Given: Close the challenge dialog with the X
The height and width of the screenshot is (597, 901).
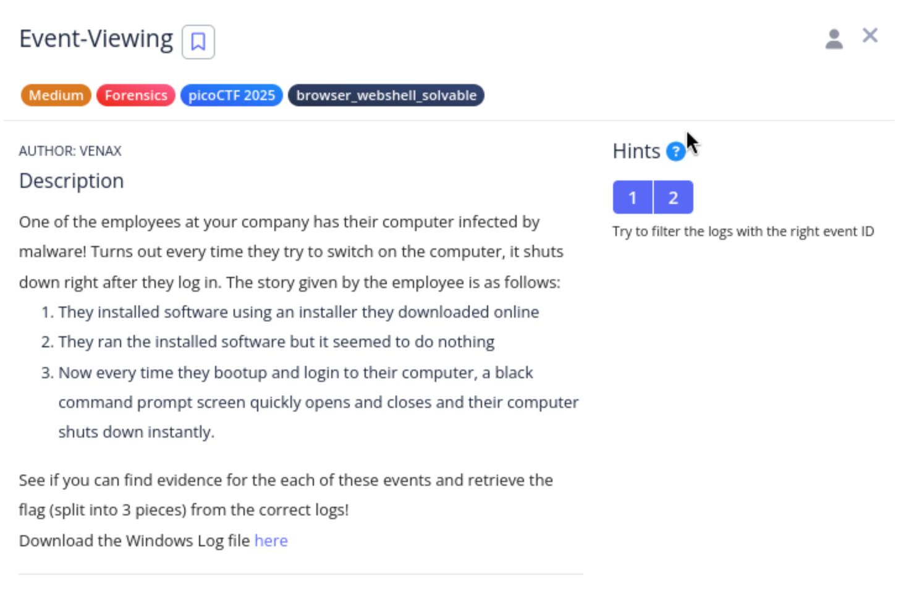Looking at the screenshot, I should (870, 36).
